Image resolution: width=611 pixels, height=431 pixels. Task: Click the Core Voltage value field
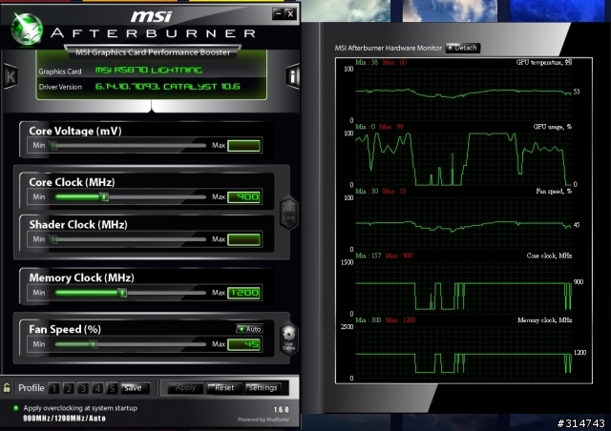click(244, 146)
